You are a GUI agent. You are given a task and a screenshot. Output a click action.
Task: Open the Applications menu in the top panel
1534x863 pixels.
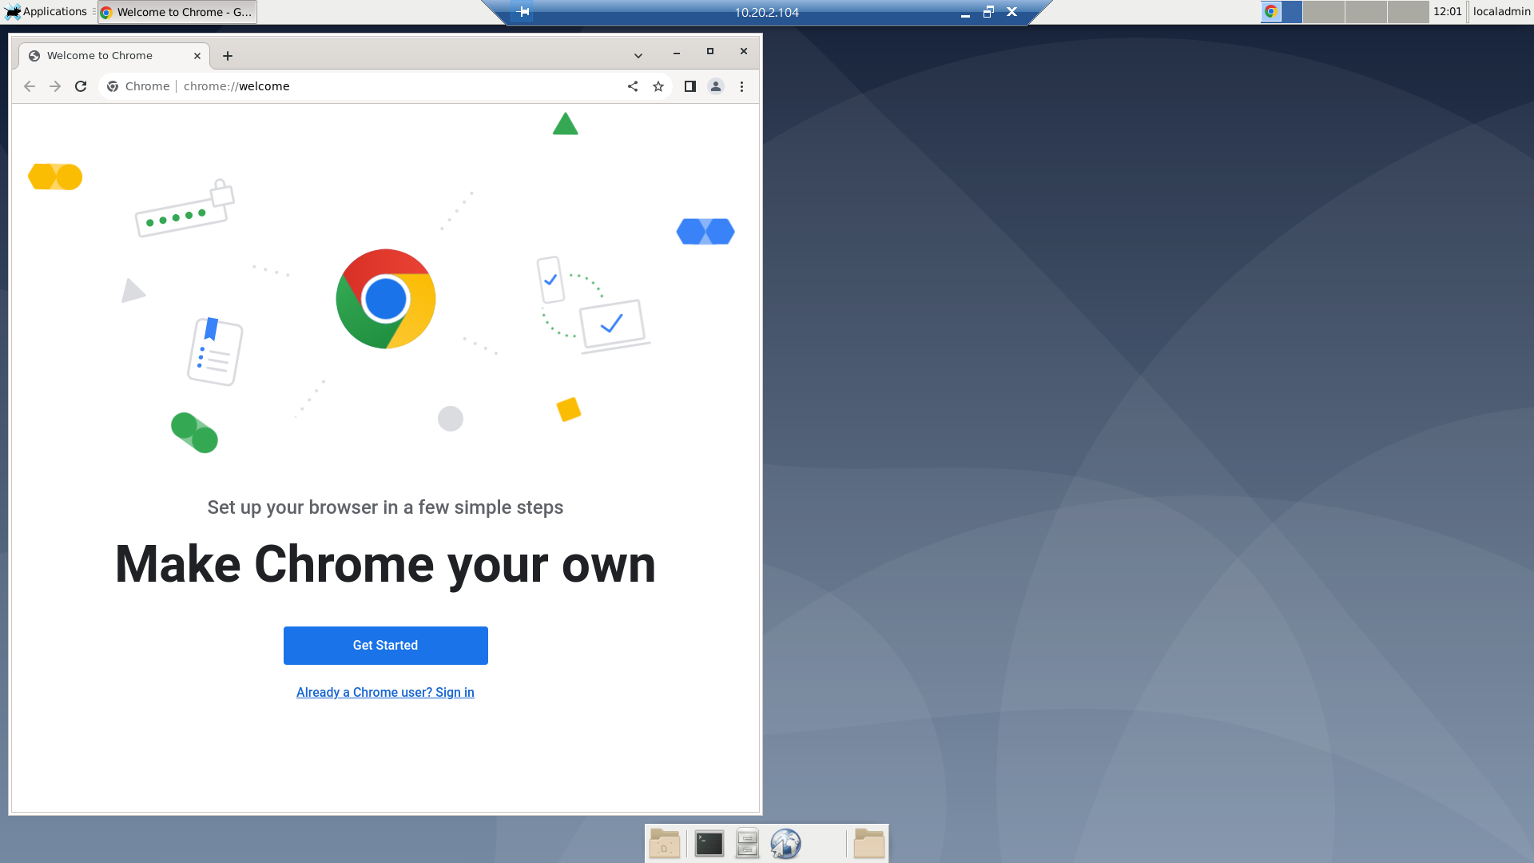click(46, 12)
